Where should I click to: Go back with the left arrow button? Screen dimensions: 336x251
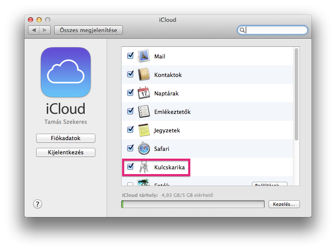(x=34, y=30)
